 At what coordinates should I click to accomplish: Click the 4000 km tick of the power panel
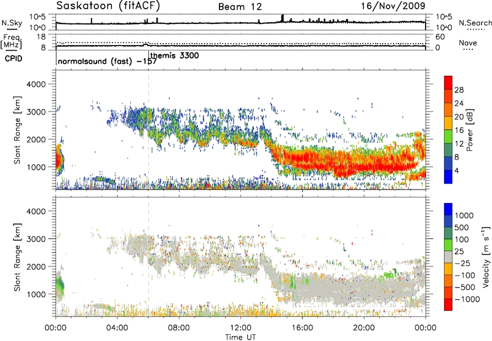[x=36, y=84]
